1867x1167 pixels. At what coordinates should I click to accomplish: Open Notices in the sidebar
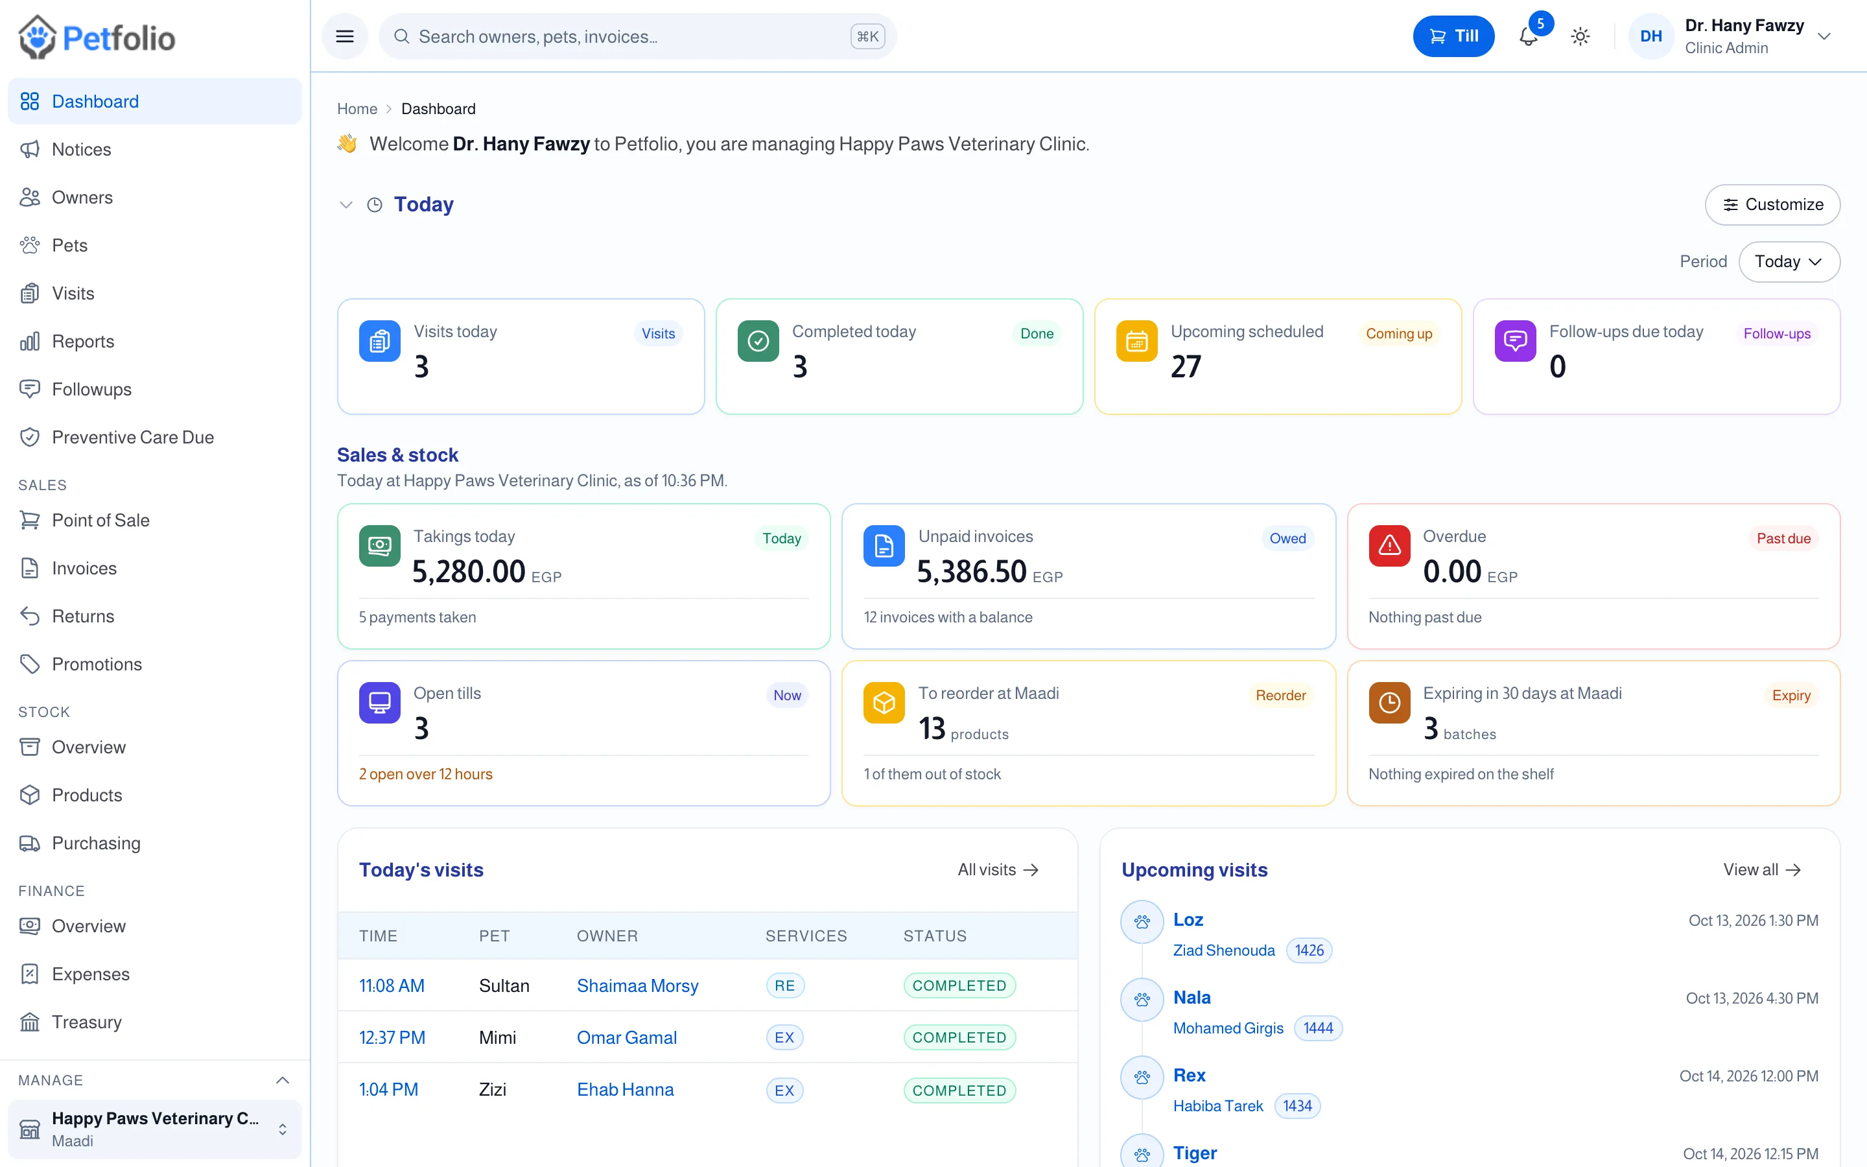coord(154,149)
